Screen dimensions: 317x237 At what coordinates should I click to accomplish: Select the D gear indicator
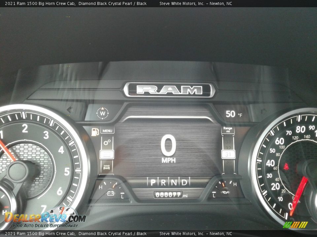184,182
